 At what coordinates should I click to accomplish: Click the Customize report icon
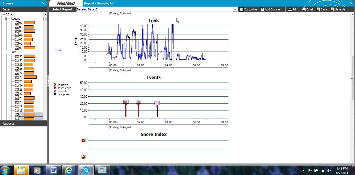(242, 9)
